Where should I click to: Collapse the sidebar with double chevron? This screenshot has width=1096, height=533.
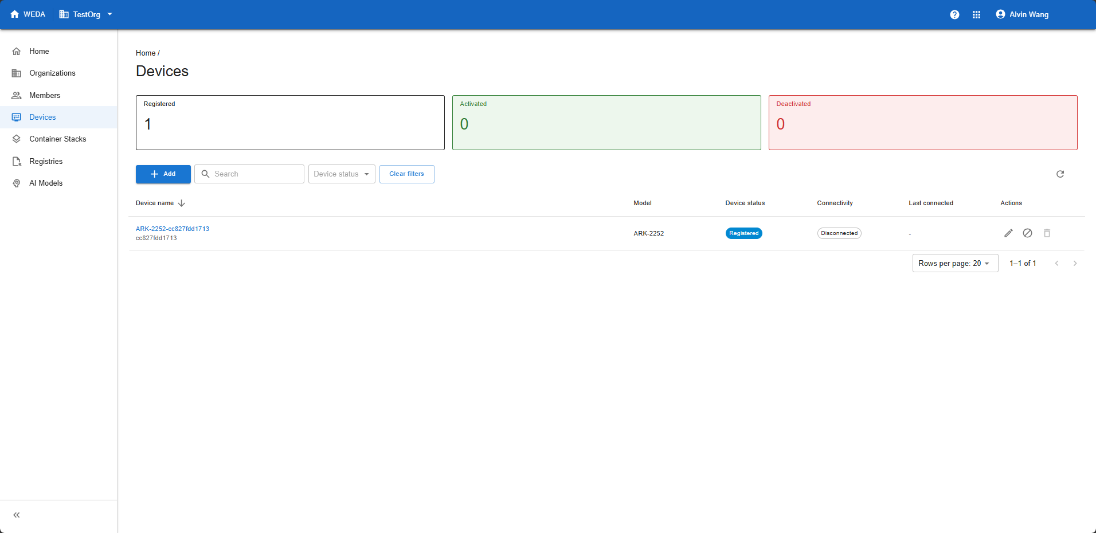click(x=17, y=515)
